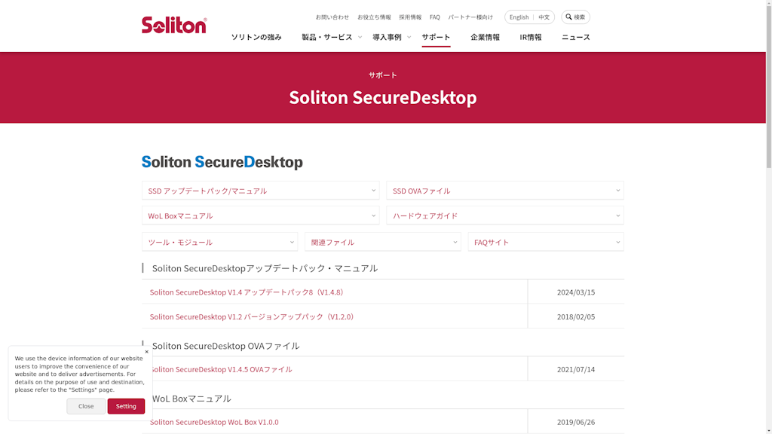Expand the 製品・サービス menu chevron

[360, 37]
